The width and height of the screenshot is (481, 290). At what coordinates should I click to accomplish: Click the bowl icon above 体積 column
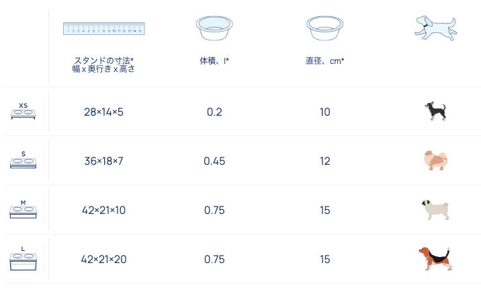[x=214, y=30]
